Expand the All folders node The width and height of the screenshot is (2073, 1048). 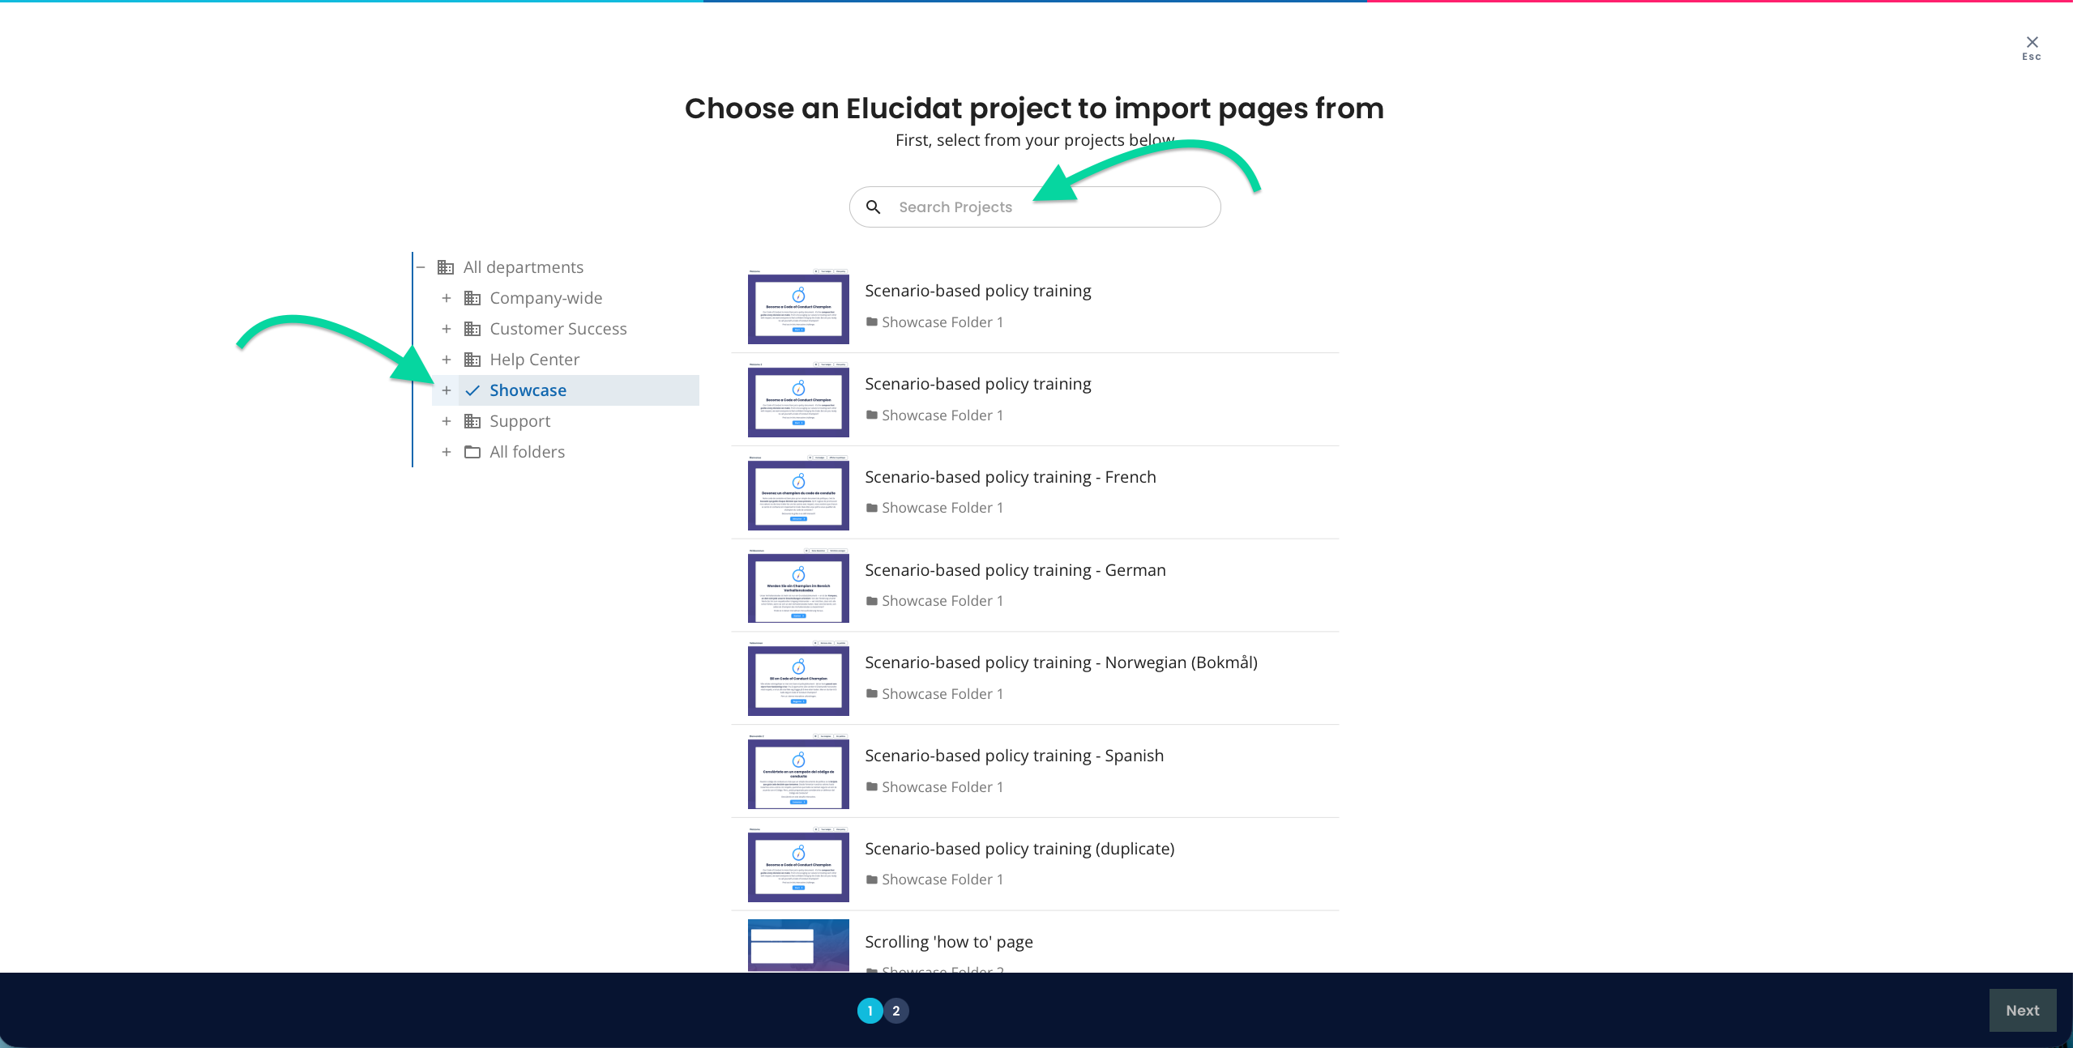click(x=447, y=452)
